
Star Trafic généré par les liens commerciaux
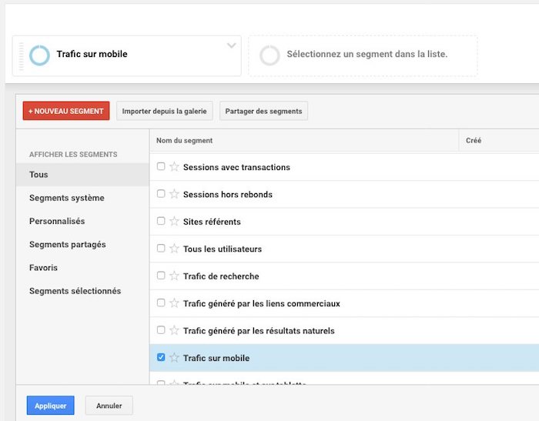point(174,303)
